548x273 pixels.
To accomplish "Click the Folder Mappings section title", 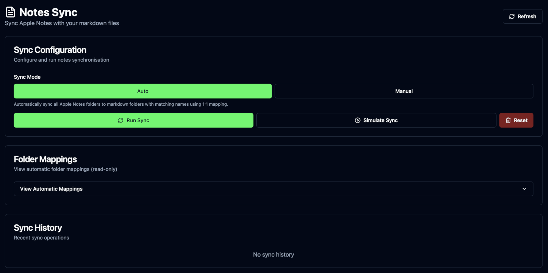I will pyautogui.click(x=45, y=159).
